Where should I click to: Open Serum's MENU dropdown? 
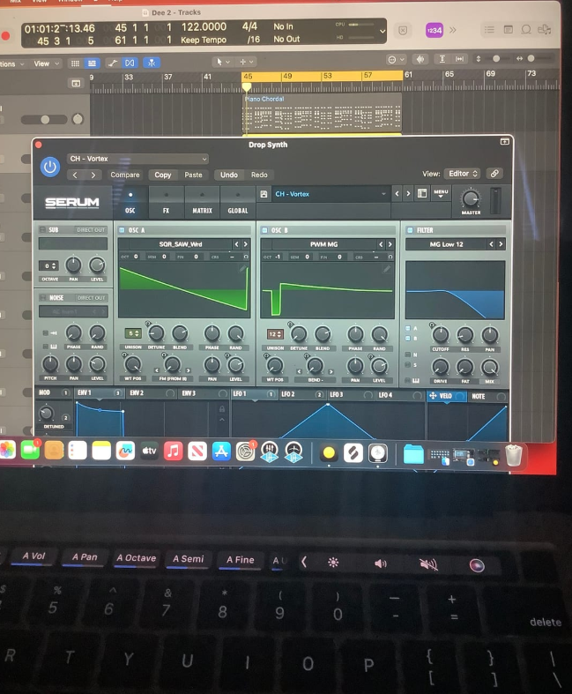point(441,193)
